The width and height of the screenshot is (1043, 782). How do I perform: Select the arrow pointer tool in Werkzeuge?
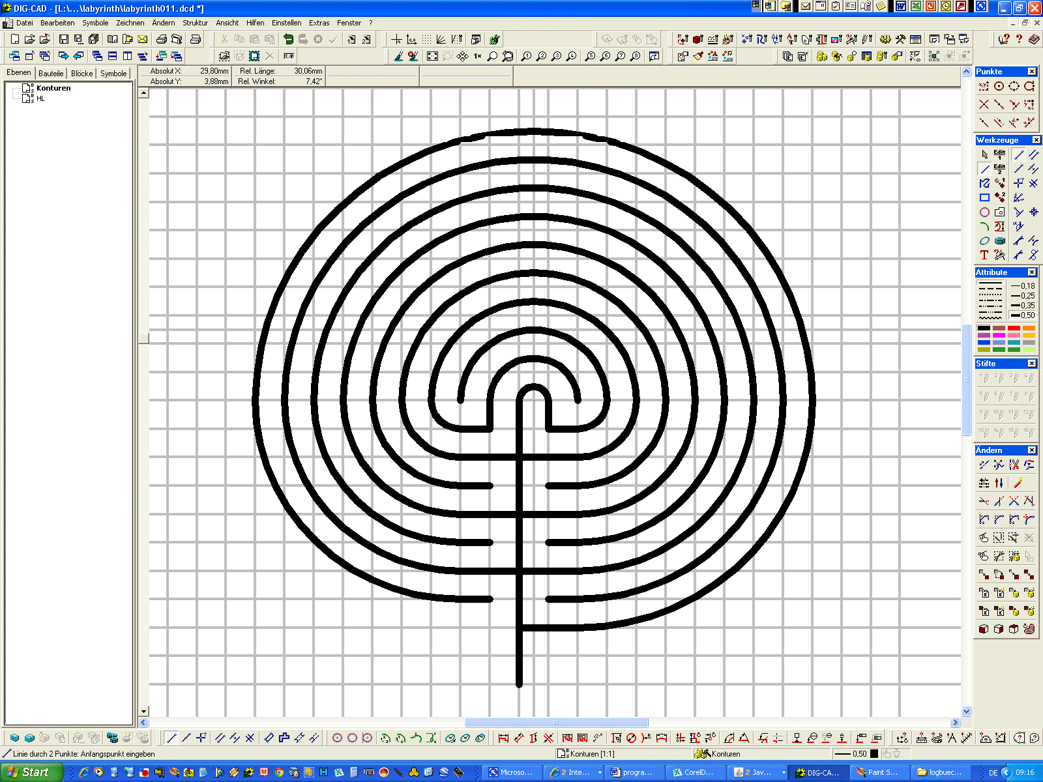(984, 154)
